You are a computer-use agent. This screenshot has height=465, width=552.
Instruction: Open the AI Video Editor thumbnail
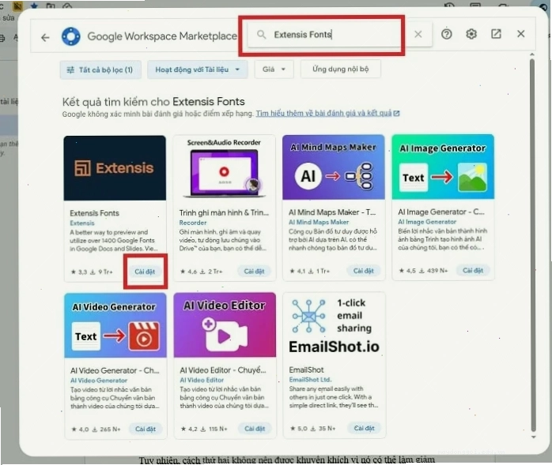225,325
